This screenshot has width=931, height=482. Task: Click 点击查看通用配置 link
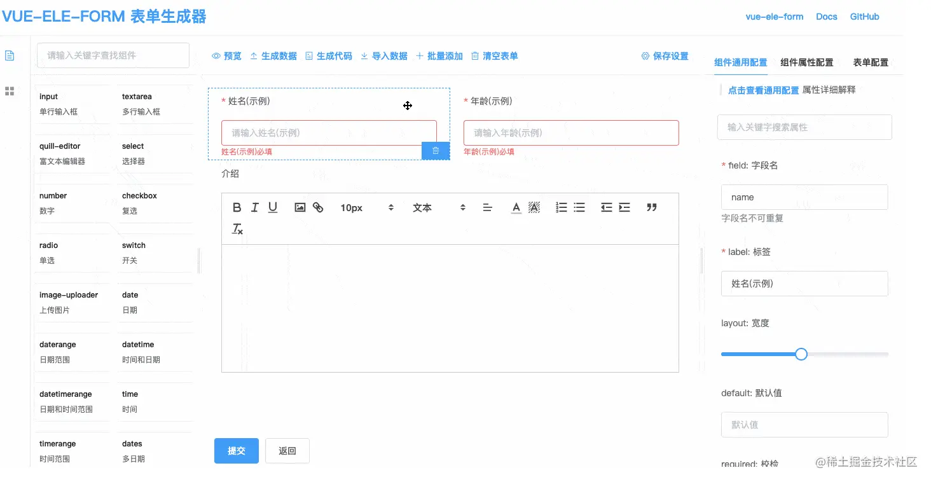763,90
